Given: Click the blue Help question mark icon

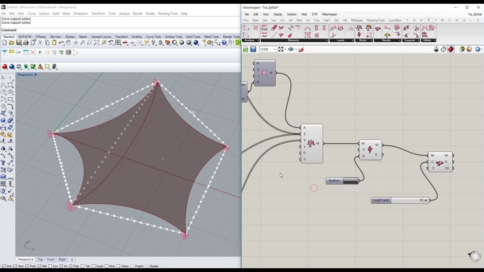Looking at the screenshot, I should click(224, 42).
